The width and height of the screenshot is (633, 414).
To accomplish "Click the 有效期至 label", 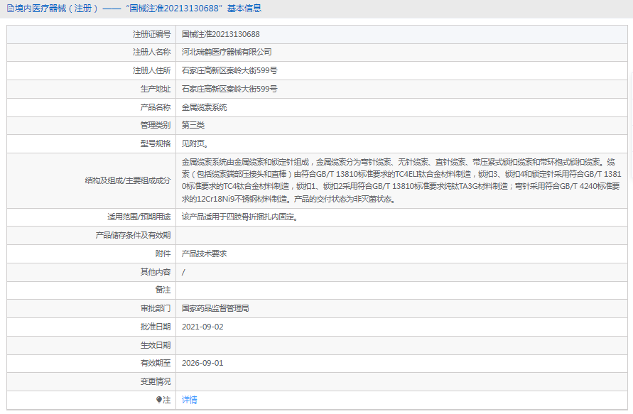I will [x=156, y=363].
